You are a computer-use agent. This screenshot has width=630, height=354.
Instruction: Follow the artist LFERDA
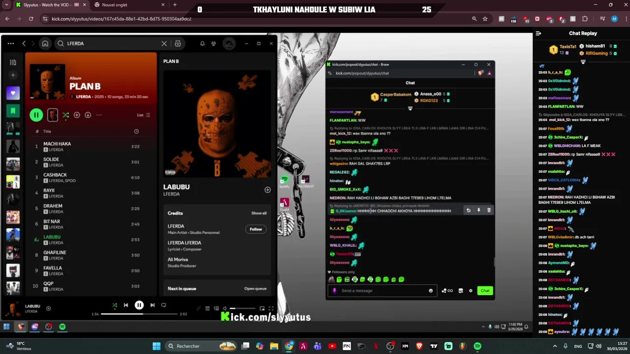tap(255, 229)
